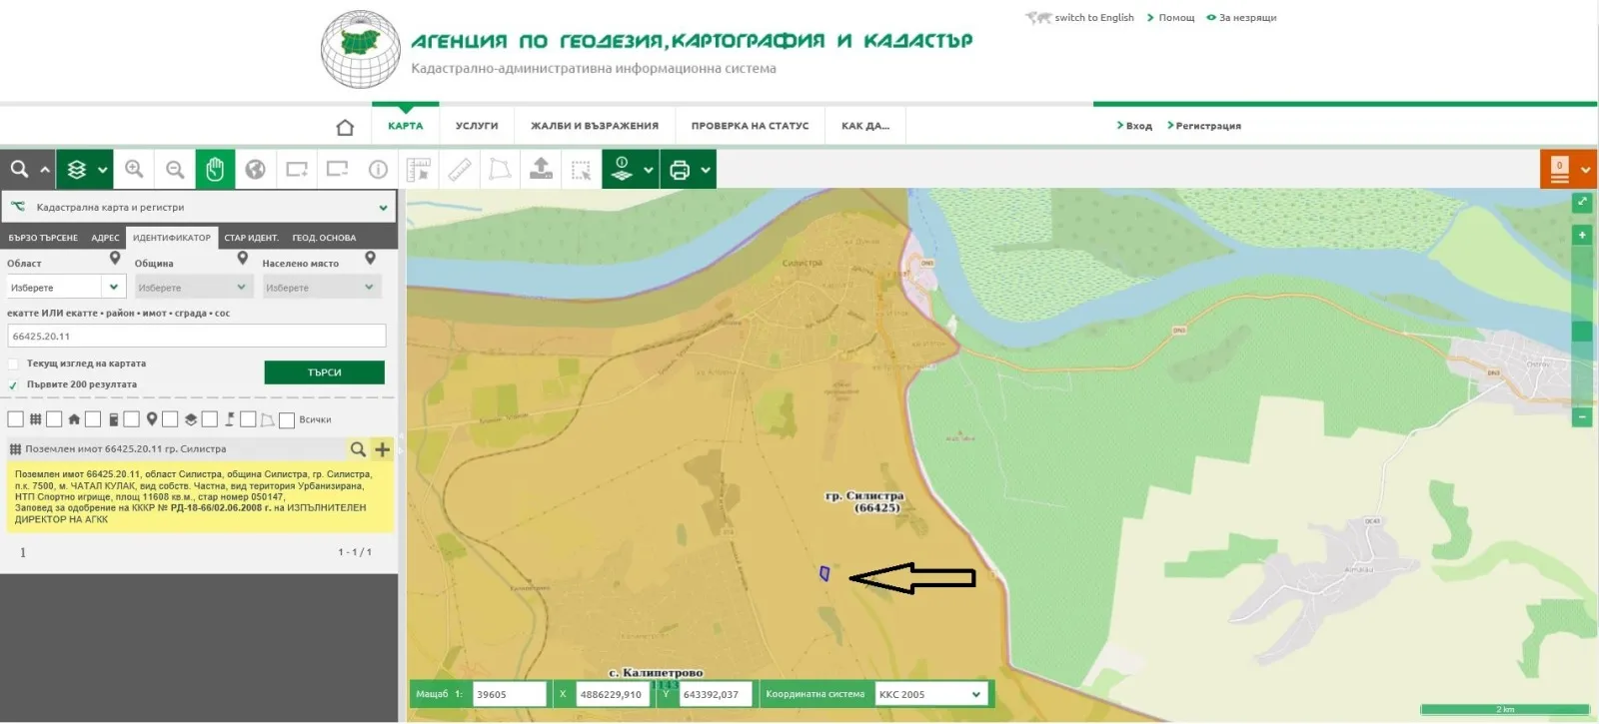Toggle 'Първите 200 резултата' checkbox
This screenshot has height=724, width=1599.
coord(14,385)
